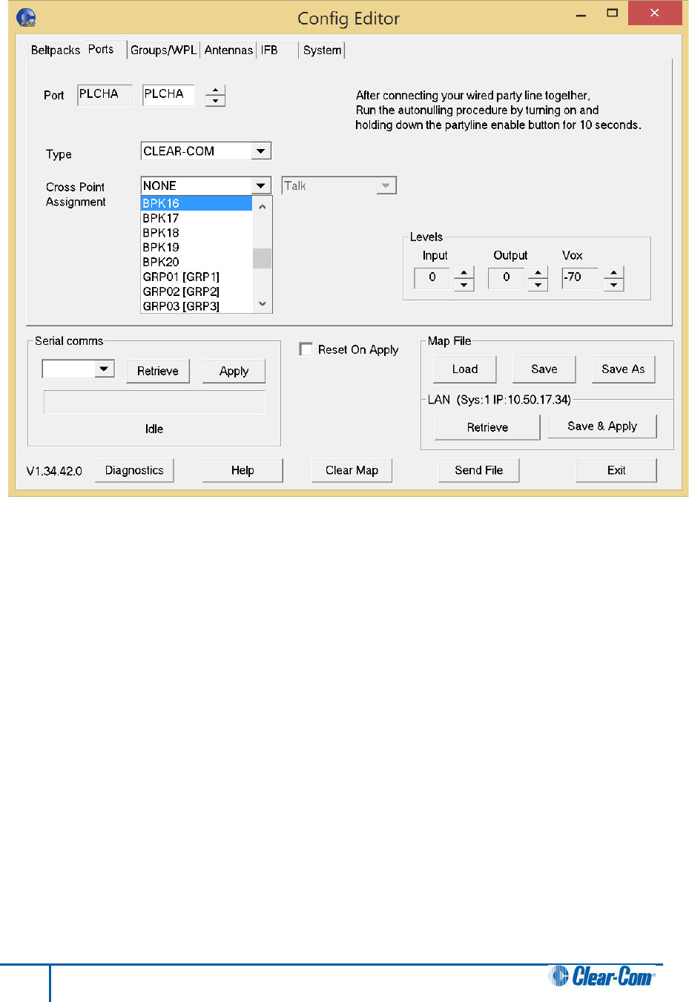Viewport: 689px width, 1002px height.
Task: Increase the Input level
Action: (x=464, y=272)
